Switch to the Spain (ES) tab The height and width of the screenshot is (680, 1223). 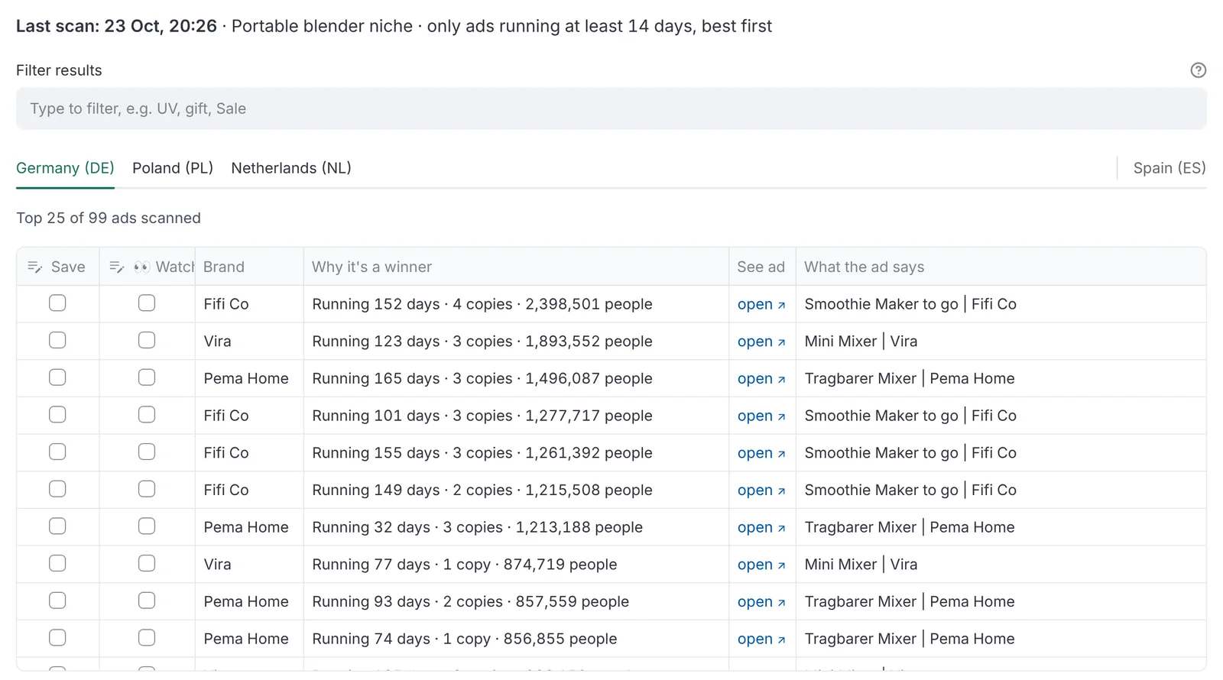click(1169, 168)
